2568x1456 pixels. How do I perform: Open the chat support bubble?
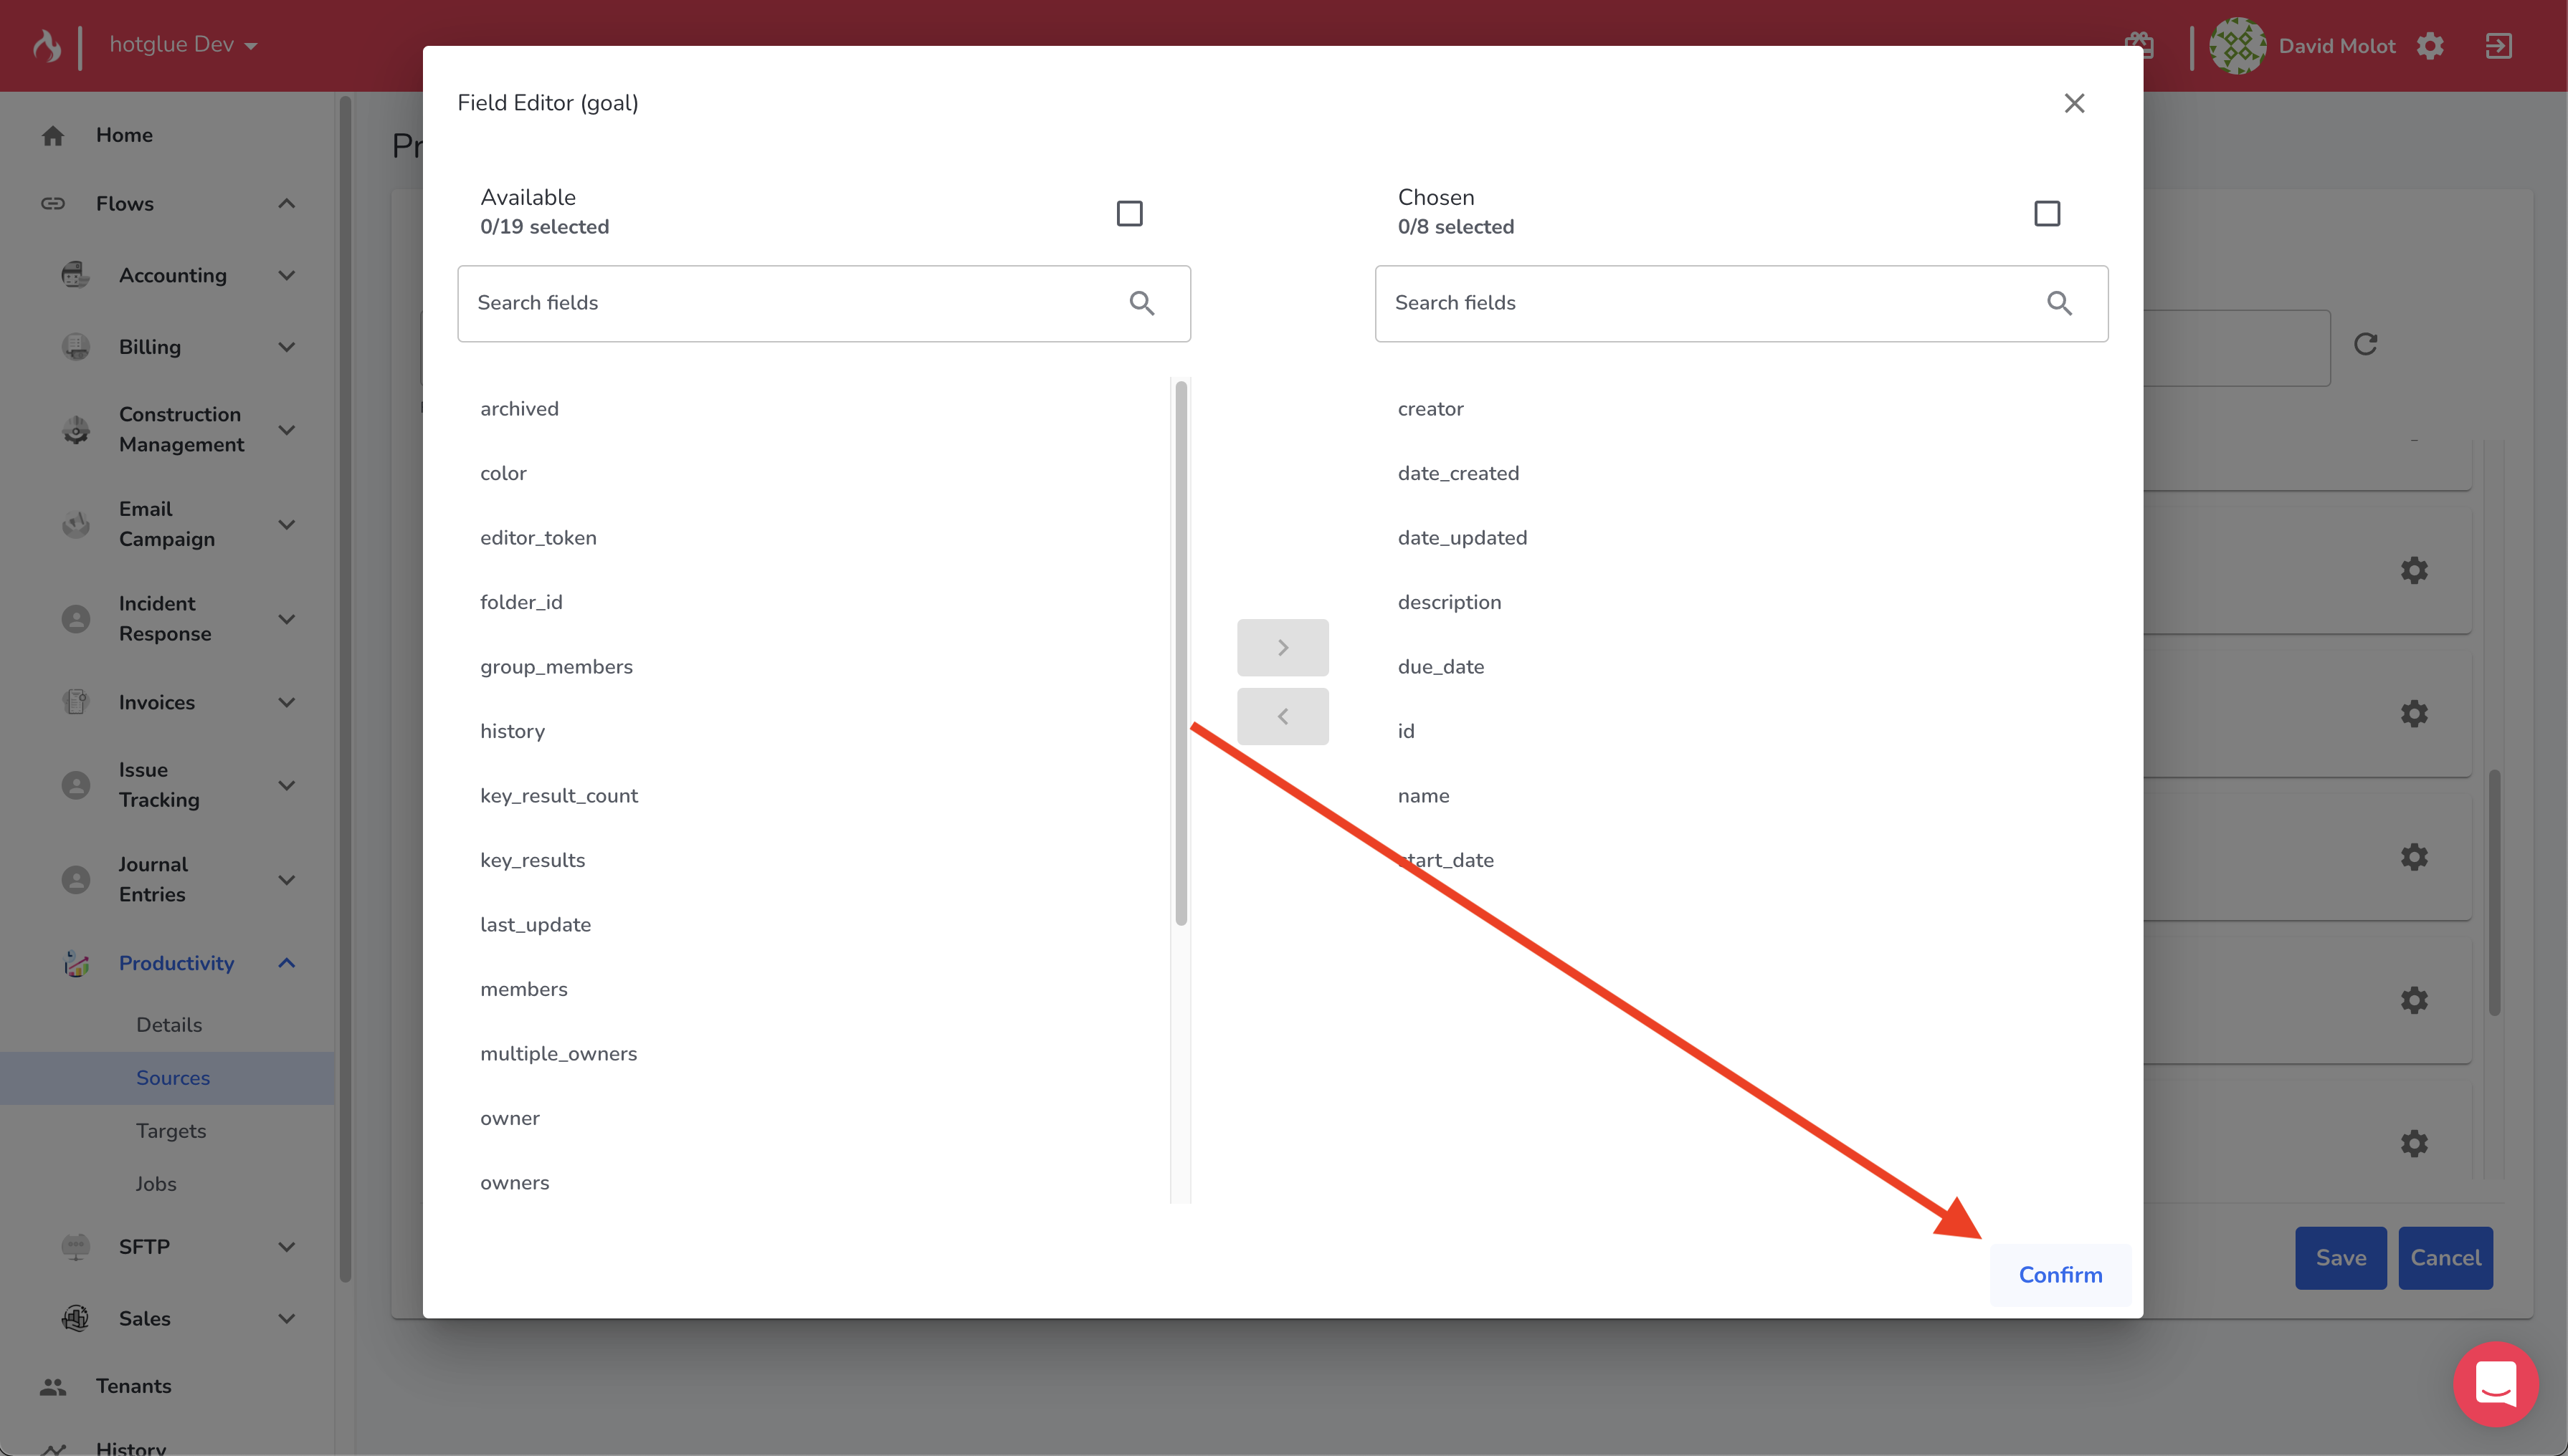click(2495, 1384)
